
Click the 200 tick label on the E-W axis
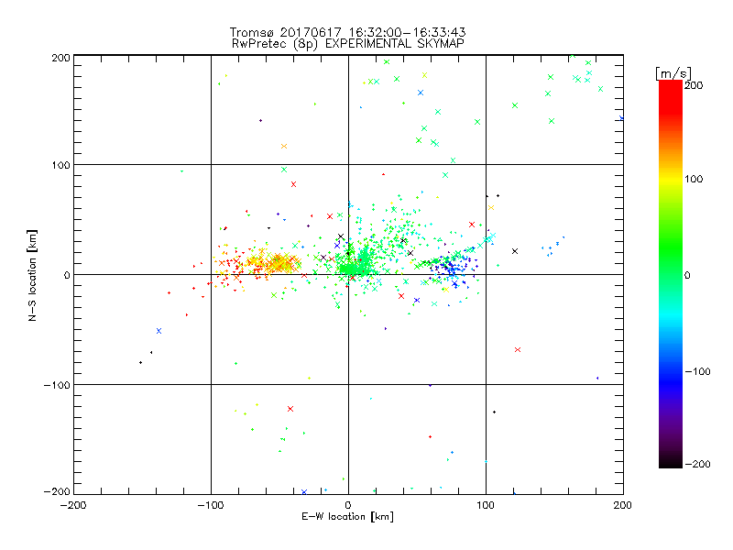[623, 505]
